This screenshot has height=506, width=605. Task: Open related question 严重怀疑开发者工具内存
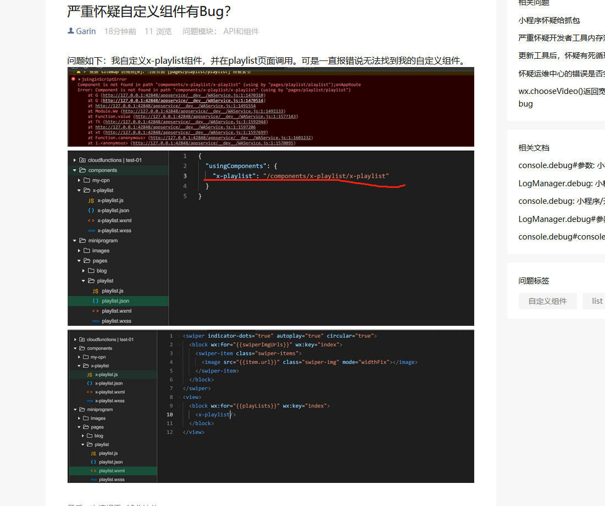pyautogui.click(x=562, y=38)
